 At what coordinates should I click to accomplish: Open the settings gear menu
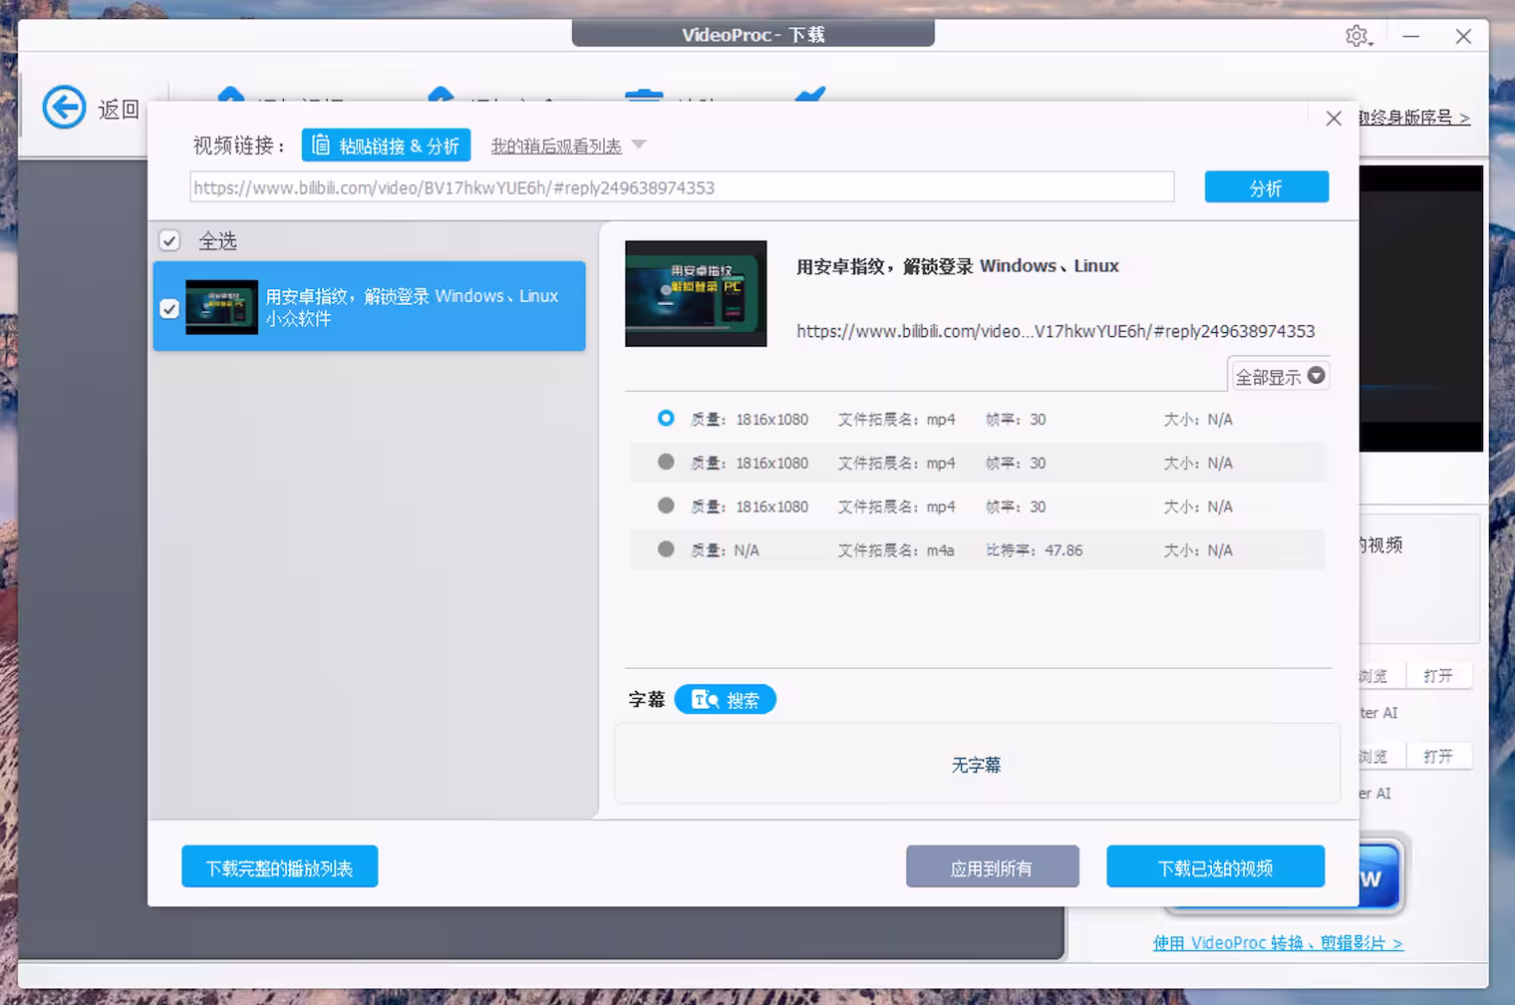1357,37
